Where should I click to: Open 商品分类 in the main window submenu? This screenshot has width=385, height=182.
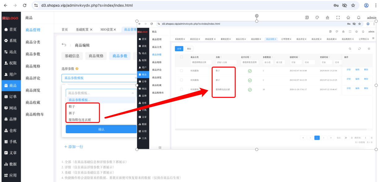33,42
